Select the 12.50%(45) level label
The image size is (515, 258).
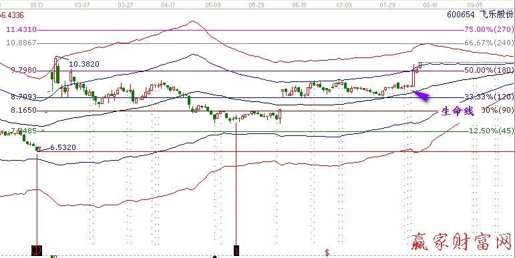[492, 131]
